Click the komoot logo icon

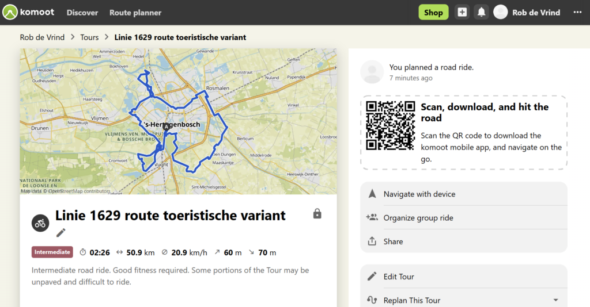point(10,12)
